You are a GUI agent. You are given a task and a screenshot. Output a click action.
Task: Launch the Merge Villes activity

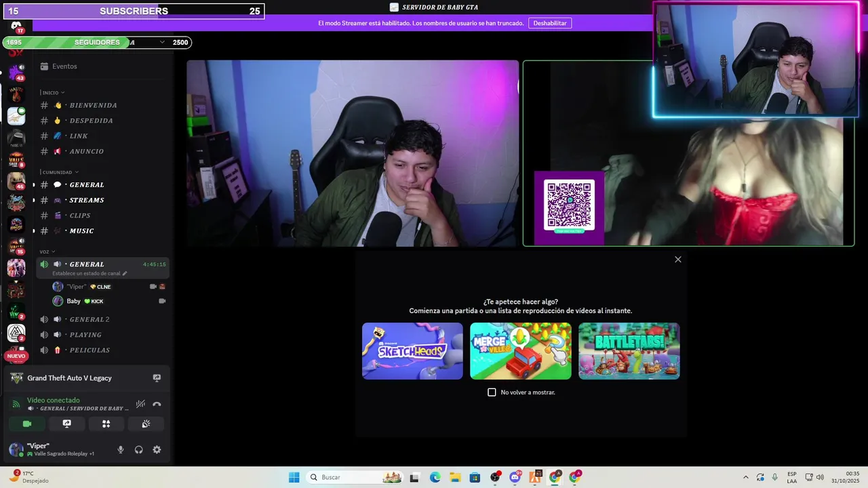[x=521, y=351]
